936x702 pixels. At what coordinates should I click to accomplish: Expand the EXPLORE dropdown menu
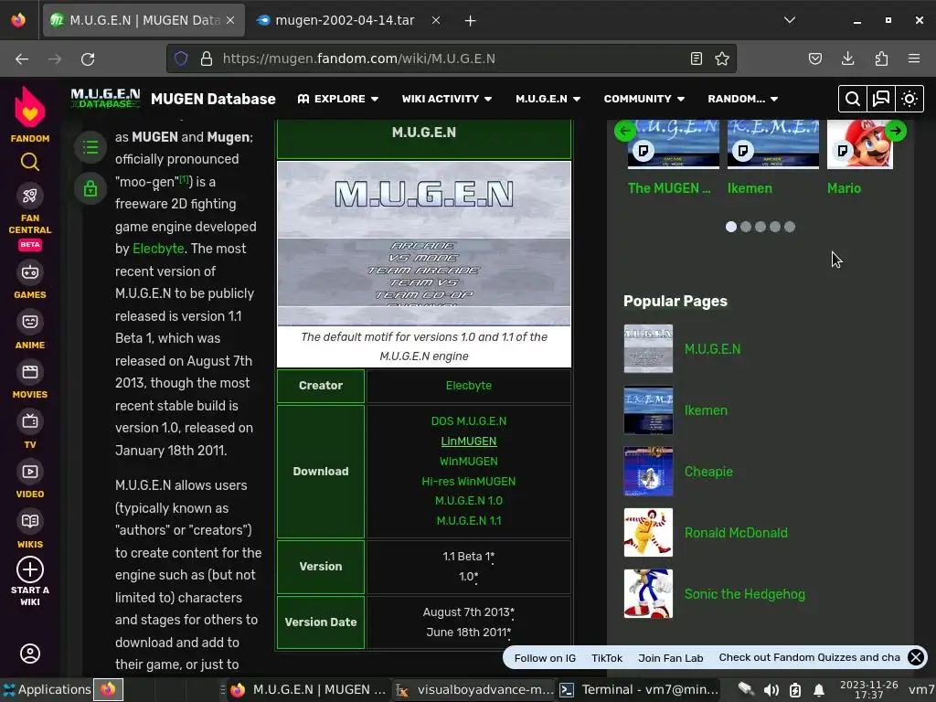[x=338, y=99]
